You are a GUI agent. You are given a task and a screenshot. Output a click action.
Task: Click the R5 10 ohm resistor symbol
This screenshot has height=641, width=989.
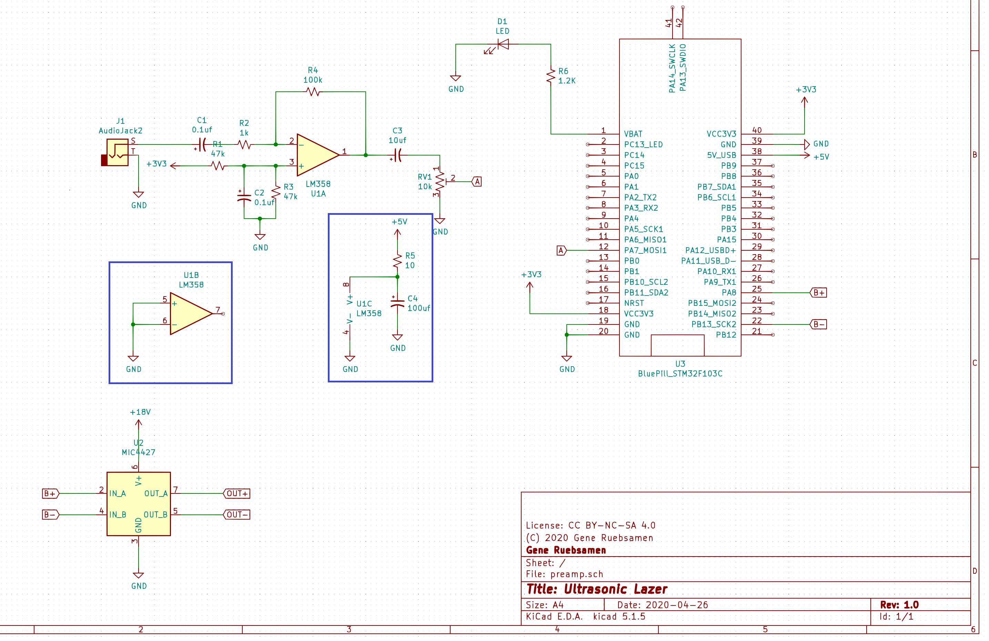tap(398, 261)
